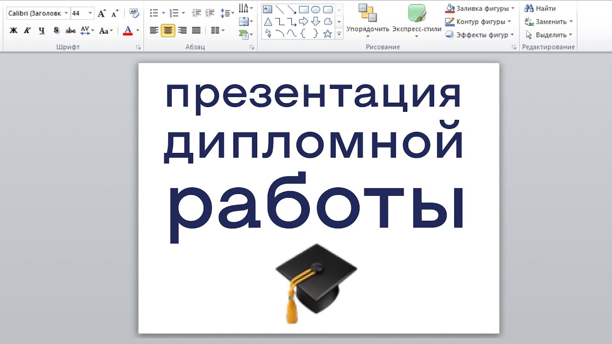
Task: Open Упорядочить arrange menu
Action: (368, 21)
